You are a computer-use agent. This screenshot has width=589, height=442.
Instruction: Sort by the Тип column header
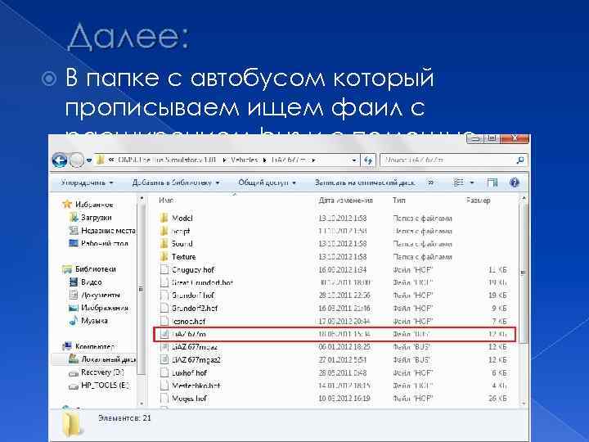click(399, 201)
